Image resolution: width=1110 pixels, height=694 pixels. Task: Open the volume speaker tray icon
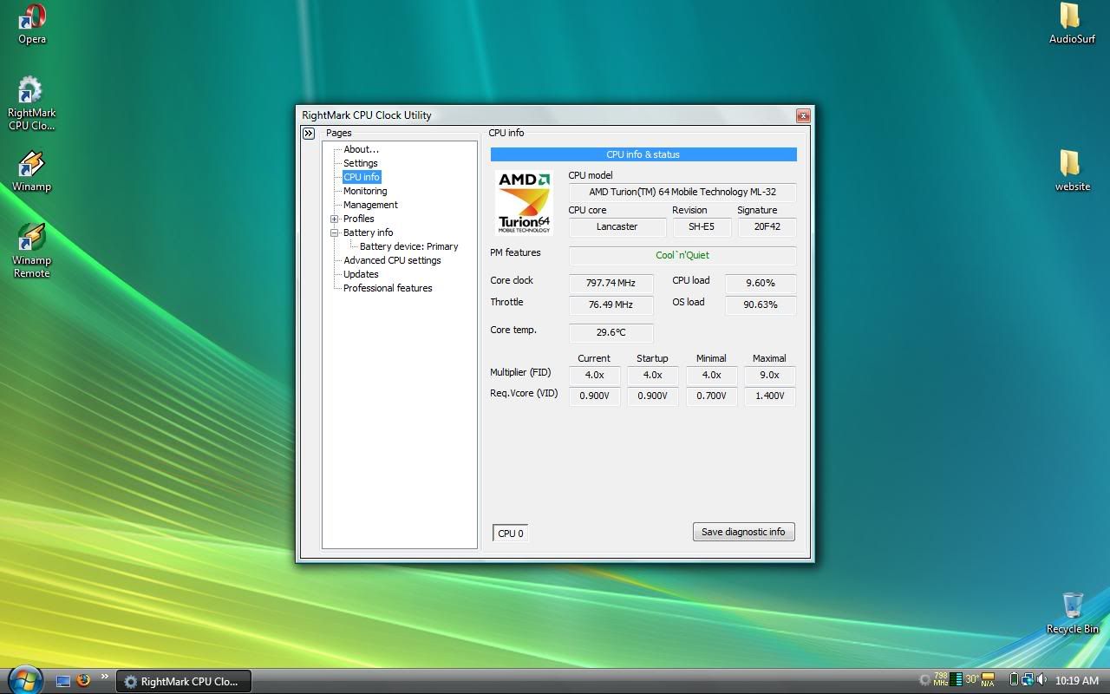pos(1041,680)
